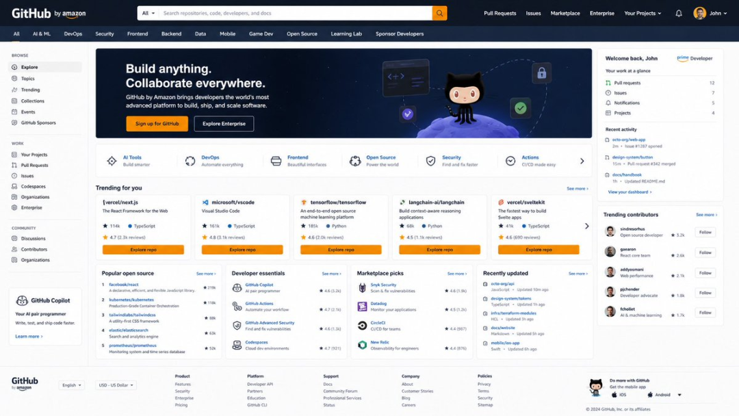The height and width of the screenshot is (416, 739).
Task: Click the John profile avatar
Action: 699,13
